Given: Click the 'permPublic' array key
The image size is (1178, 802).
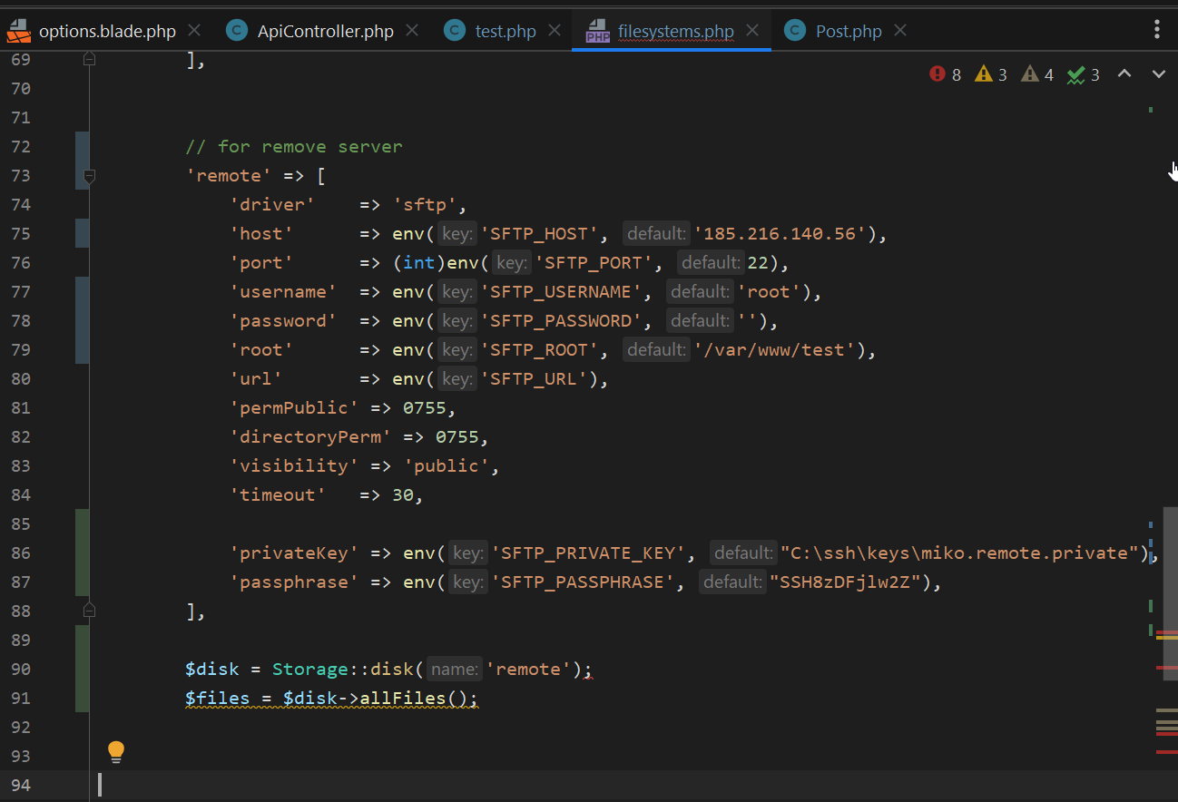Looking at the screenshot, I should point(294,407).
